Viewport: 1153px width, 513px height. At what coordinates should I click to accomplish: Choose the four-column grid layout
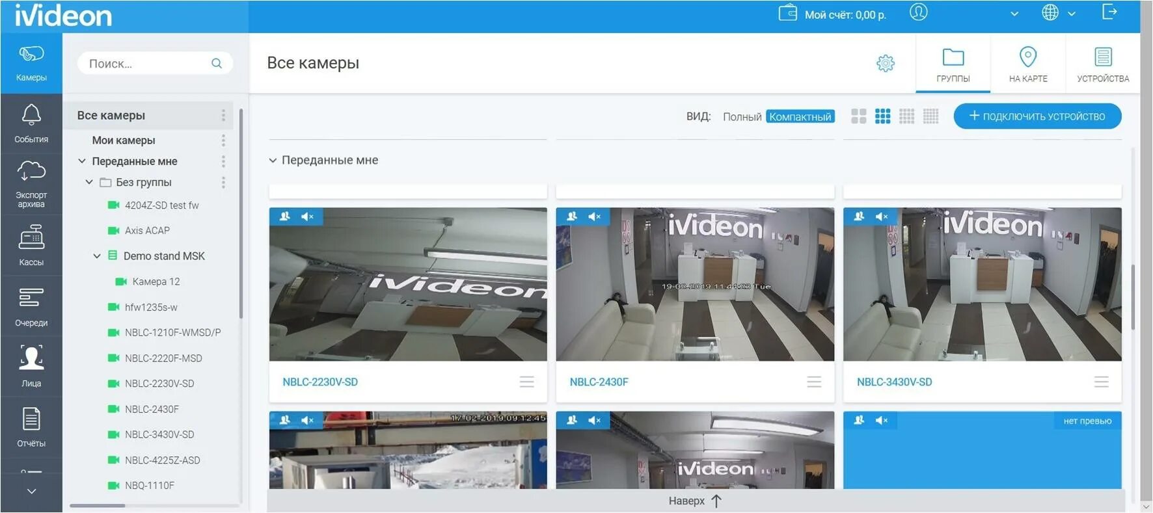click(x=907, y=116)
